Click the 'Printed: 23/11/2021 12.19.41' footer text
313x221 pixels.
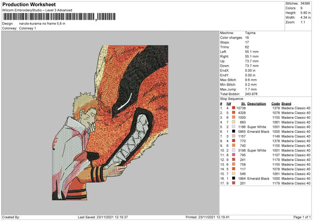pos(208,217)
